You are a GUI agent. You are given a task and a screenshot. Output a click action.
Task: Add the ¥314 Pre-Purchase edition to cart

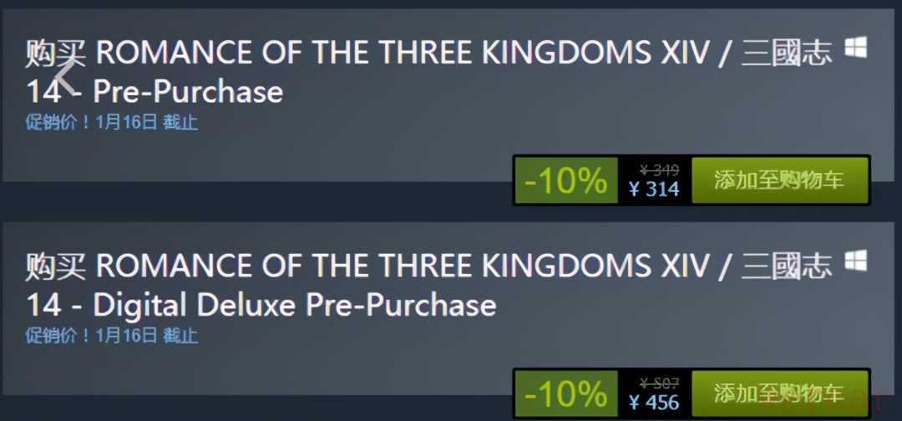779,180
